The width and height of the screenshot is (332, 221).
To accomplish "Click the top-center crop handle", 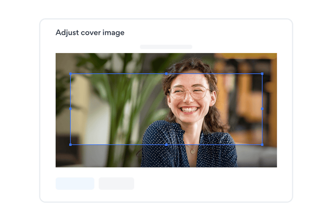I will tap(166, 74).
